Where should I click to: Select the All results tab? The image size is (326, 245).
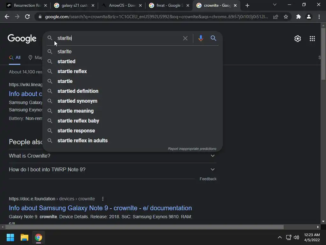pyautogui.click(x=15, y=57)
